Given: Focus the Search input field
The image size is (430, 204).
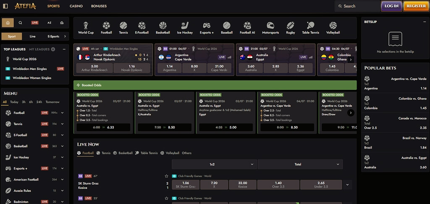Looking at the screenshot, I should (357, 6).
